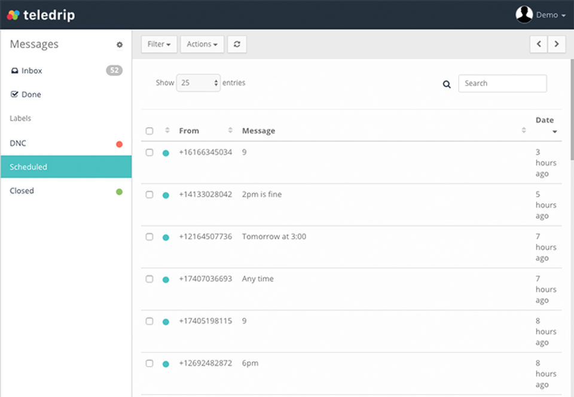Click teal status dot for +12692482872
The image size is (574, 397).
coord(166,364)
